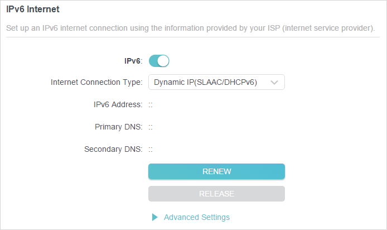The width and height of the screenshot is (387, 230).
Task: Click the IPv6 Internet heading
Action: (x=32, y=9)
